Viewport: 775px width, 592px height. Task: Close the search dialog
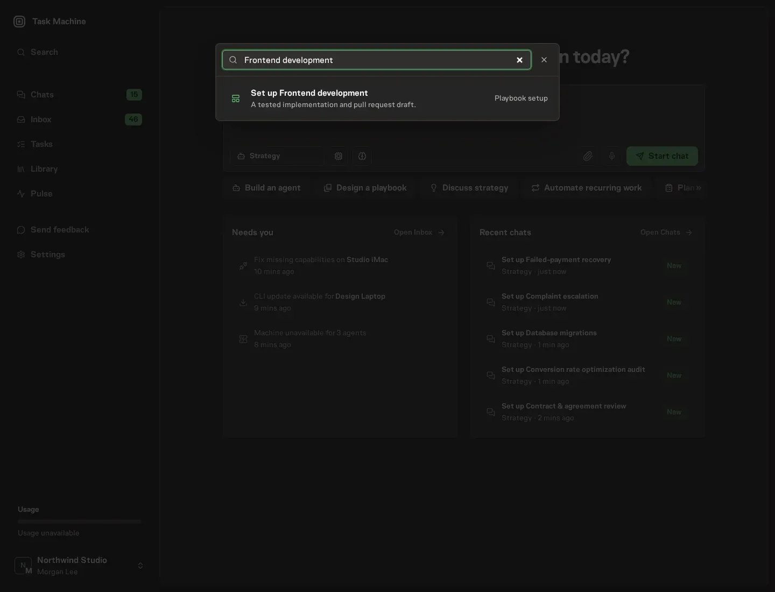(544, 60)
